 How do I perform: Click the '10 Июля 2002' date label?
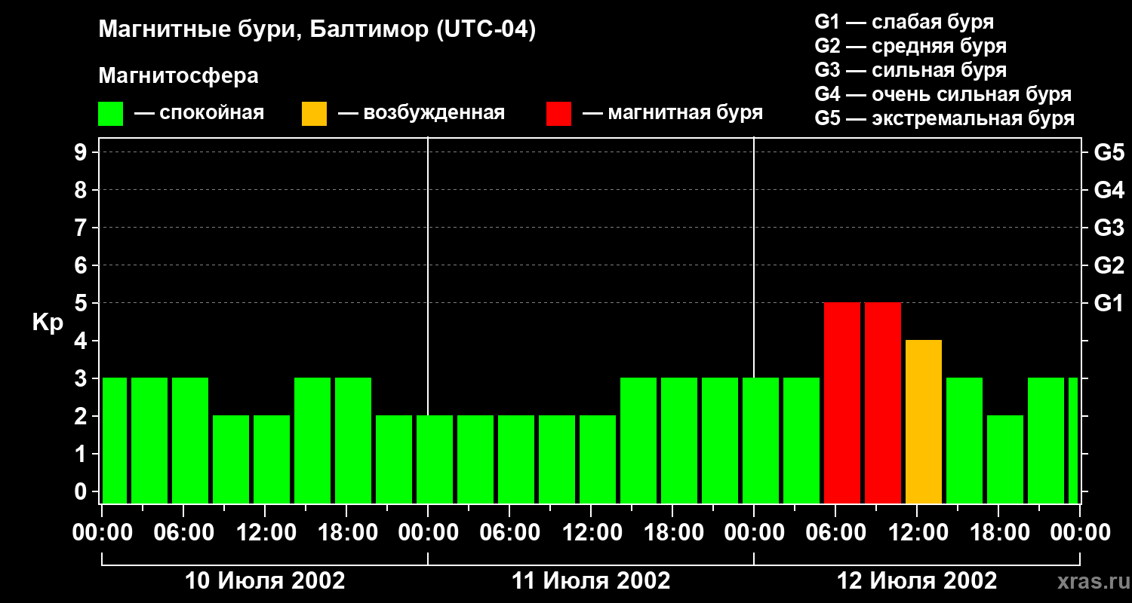click(265, 581)
